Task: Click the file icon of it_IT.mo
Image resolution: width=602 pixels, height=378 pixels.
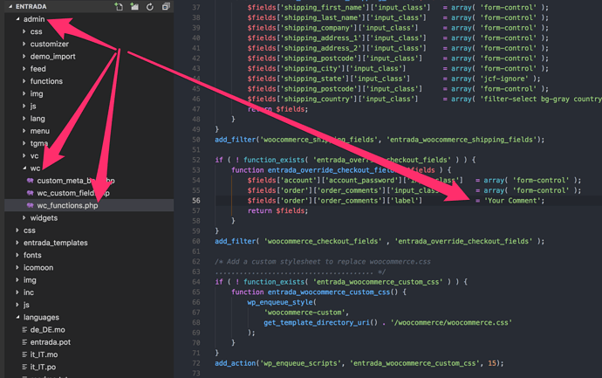Action: pos(24,354)
